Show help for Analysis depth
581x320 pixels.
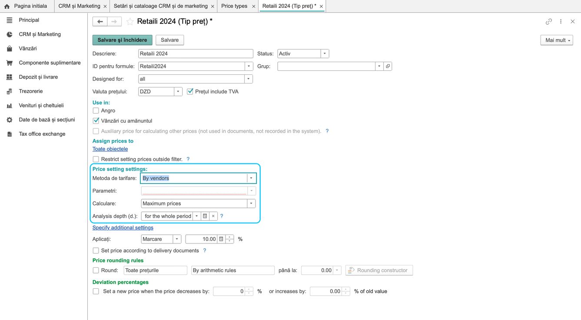tap(222, 216)
